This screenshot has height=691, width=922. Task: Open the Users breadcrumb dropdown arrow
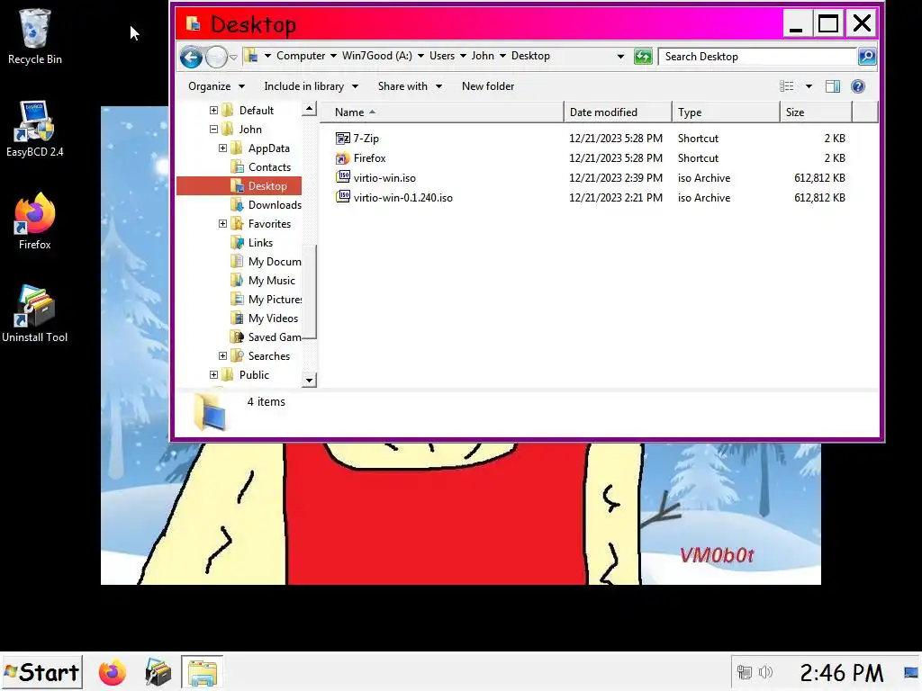[x=463, y=56]
